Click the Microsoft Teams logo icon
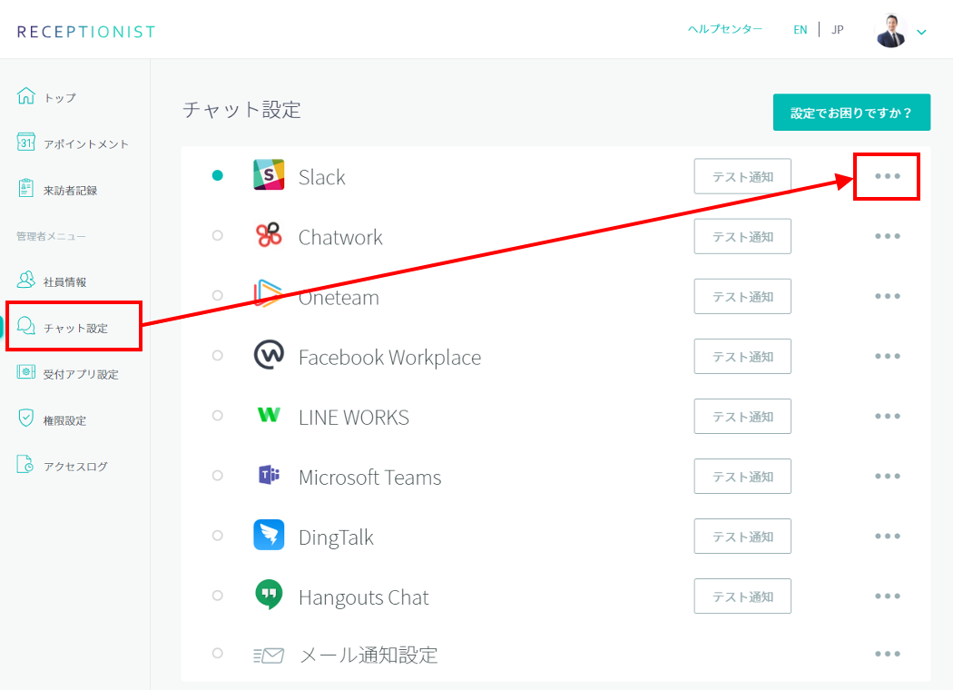The image size is (953, 690). point(269,476)
